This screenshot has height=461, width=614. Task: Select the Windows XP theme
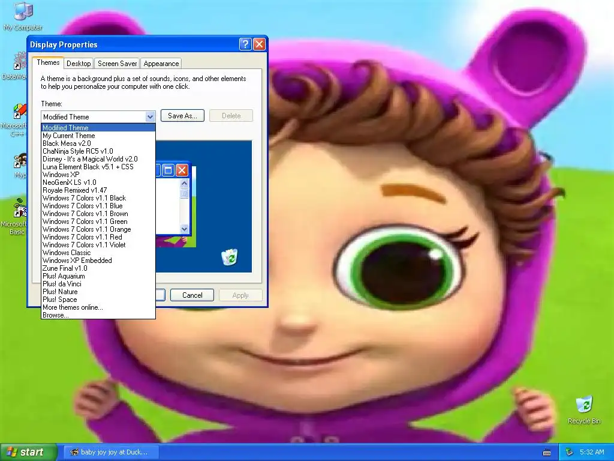(x=98, y=175)
